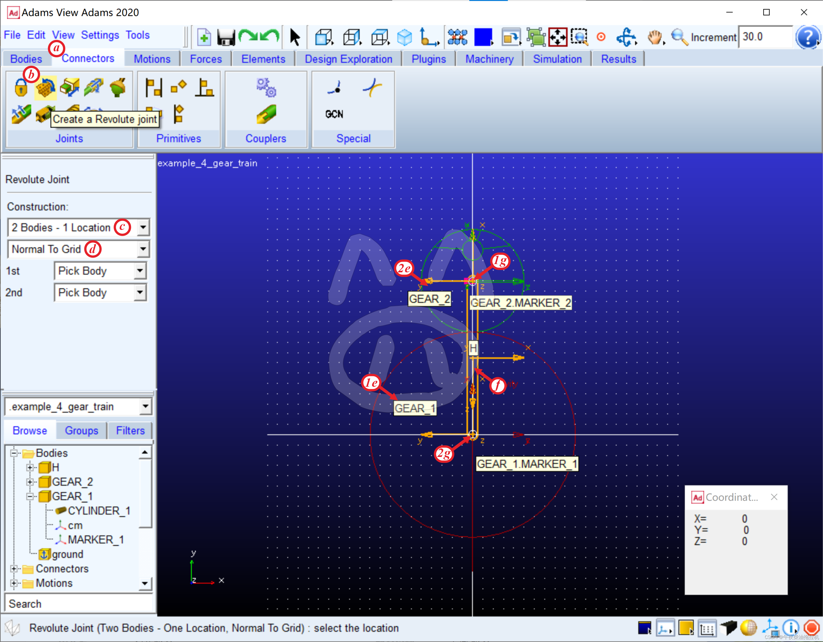
Task: Close the Coordinates window
Action: point(774,497)
